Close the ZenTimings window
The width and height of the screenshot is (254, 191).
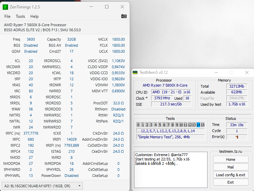122,7
